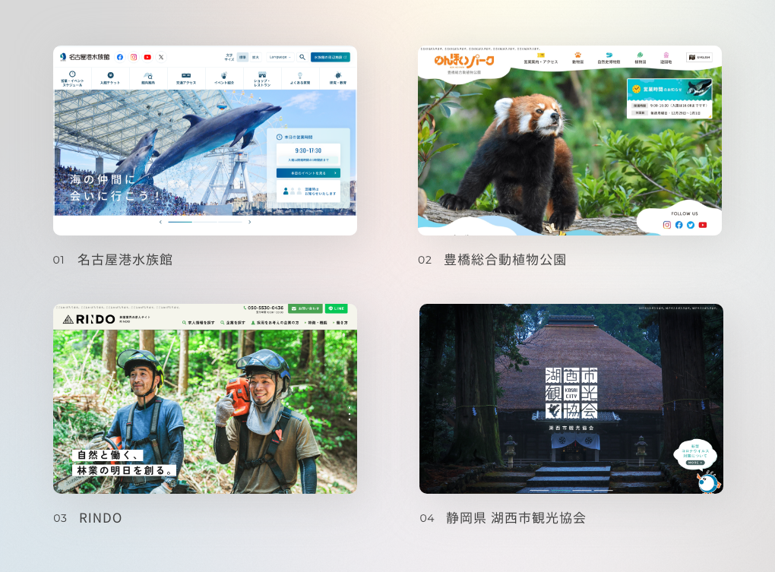Click the Facebook icon on the aquarium site

(119, 57)
